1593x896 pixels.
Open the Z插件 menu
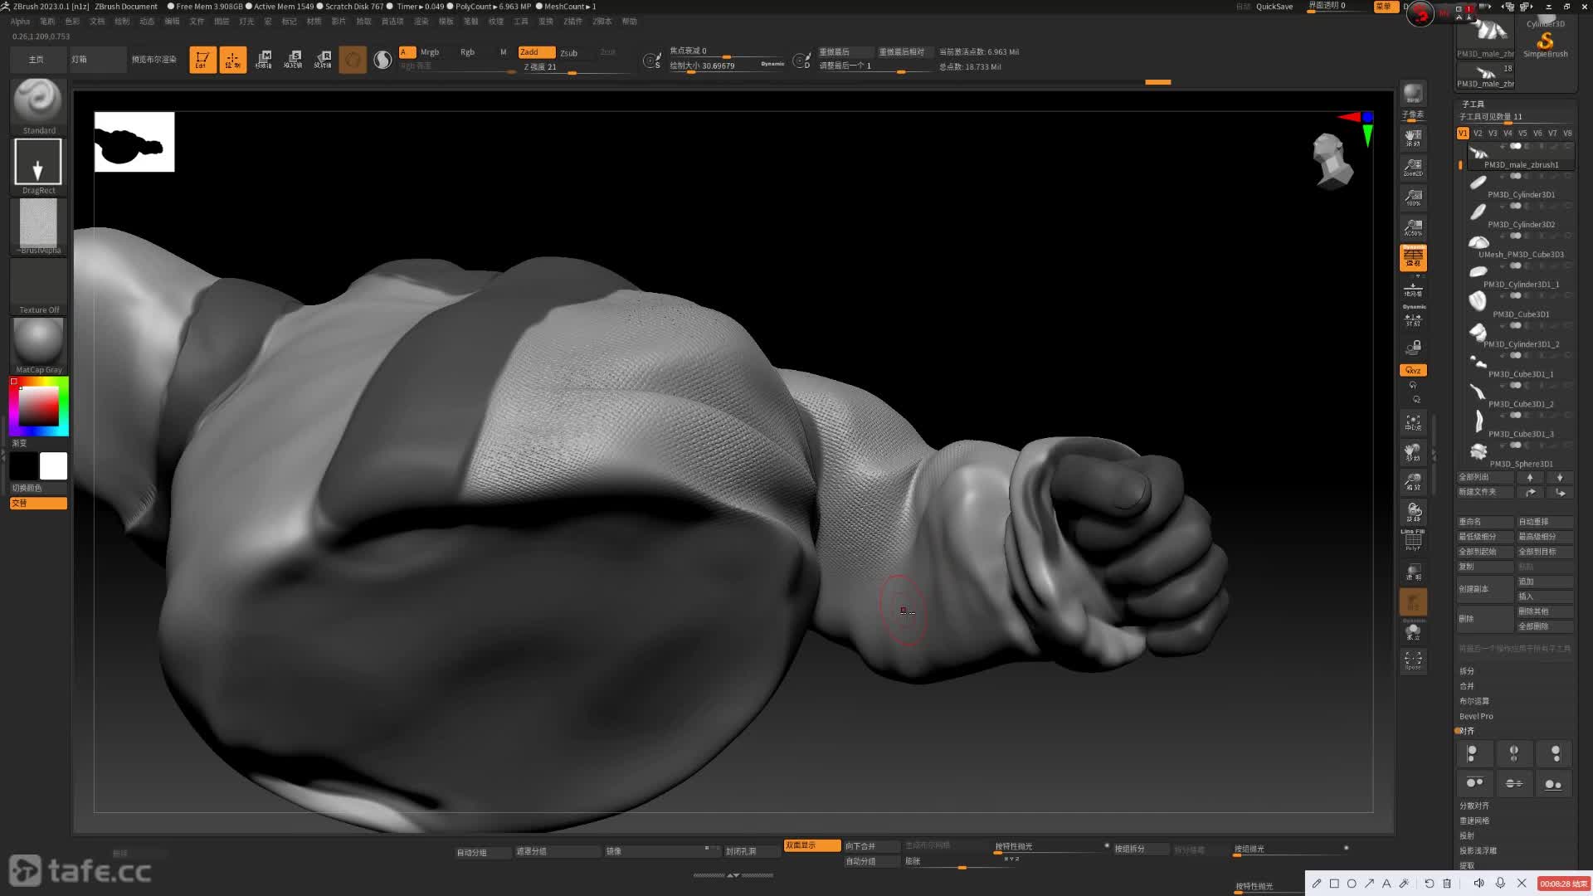[x=572, y=22]
